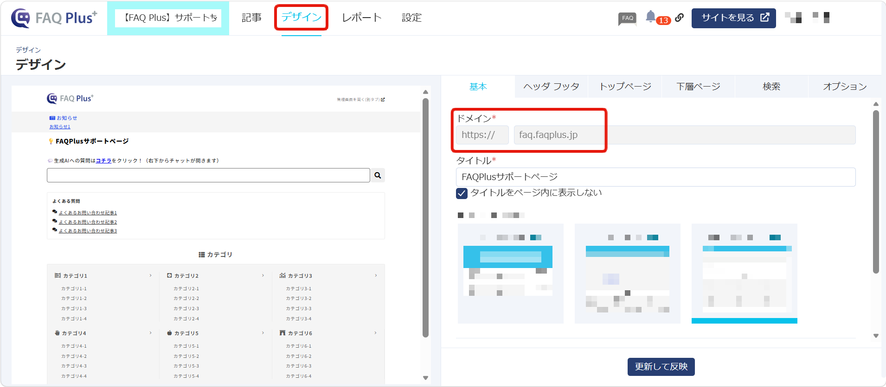Open the 設定 menu
Viewport: 886px width, 387px height.
pyautogui.click(x=411, y=18)
